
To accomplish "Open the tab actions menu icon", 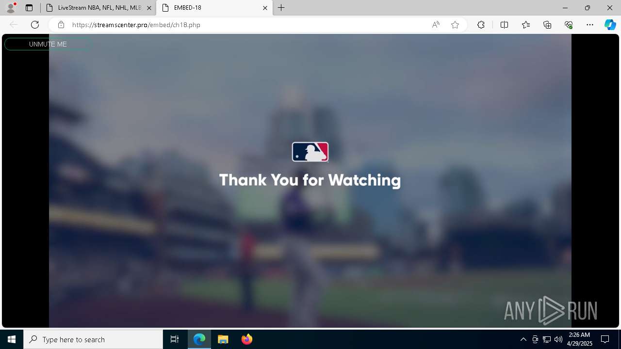I will tap(29, 8).
